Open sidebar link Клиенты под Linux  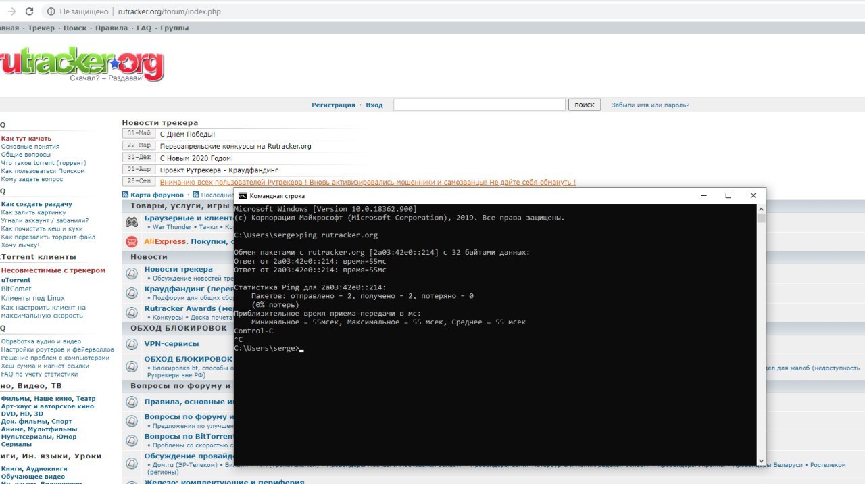coord(32,298)
